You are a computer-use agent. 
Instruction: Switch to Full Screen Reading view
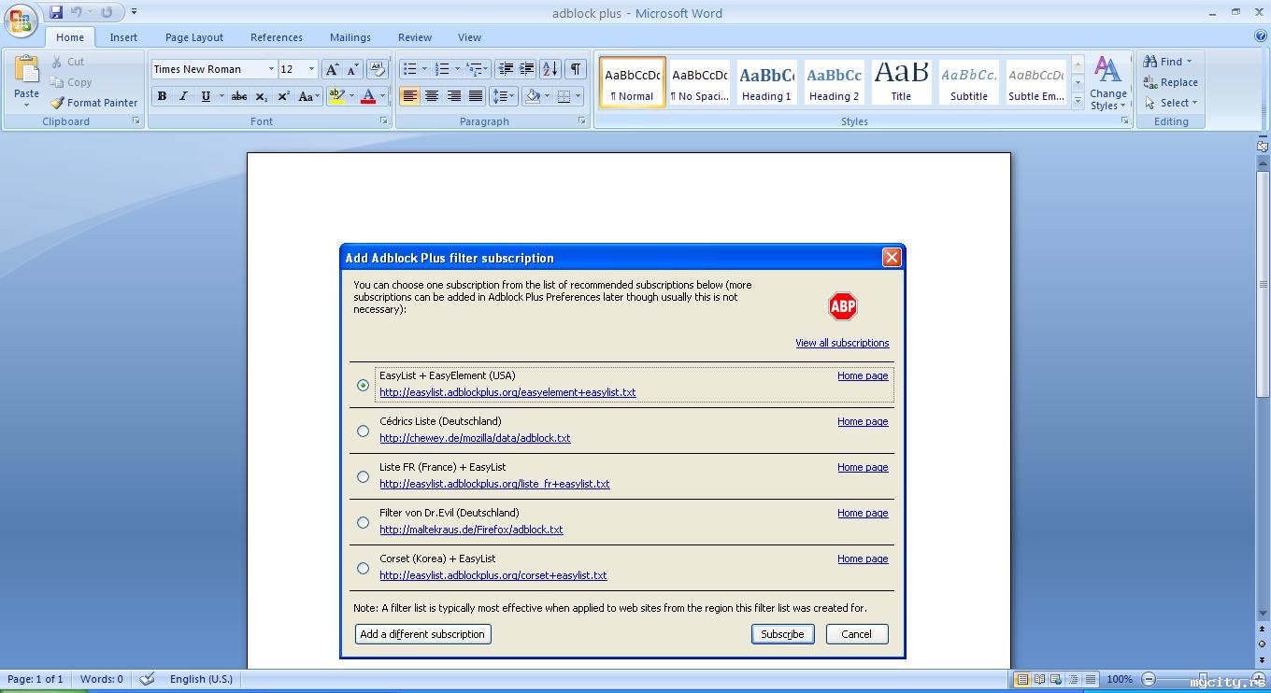click(x=1039, y=679)
